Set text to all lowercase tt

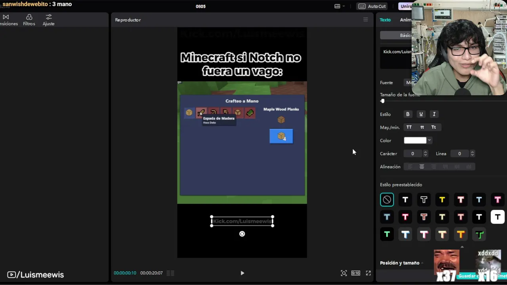pos(422,127)
